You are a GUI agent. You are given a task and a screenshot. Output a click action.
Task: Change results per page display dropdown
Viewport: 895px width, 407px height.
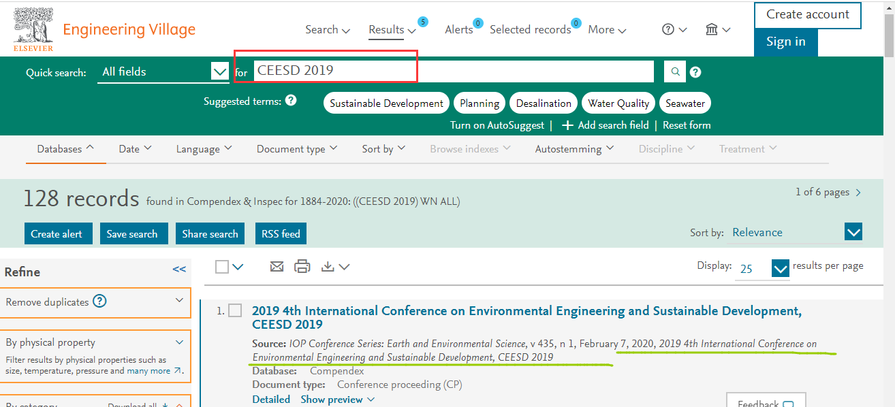coord(780,268)
